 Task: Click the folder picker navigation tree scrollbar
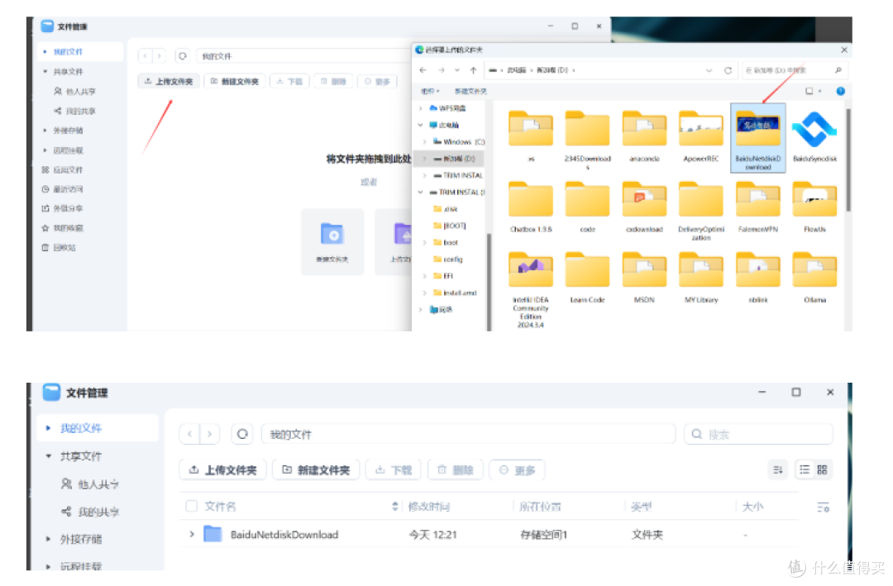coord(489,282)
